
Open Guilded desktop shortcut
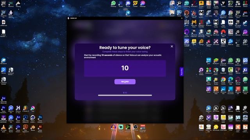pyautogui.click(x=136, y=4)
